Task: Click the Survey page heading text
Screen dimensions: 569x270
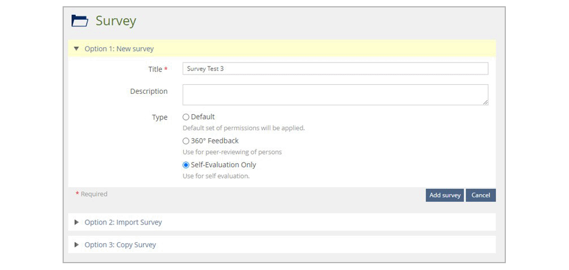Action: (x=116, y=21)
